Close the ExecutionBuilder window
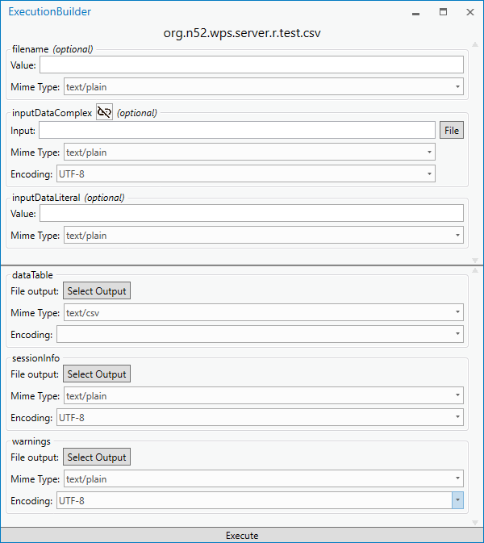 pos(469,12)
